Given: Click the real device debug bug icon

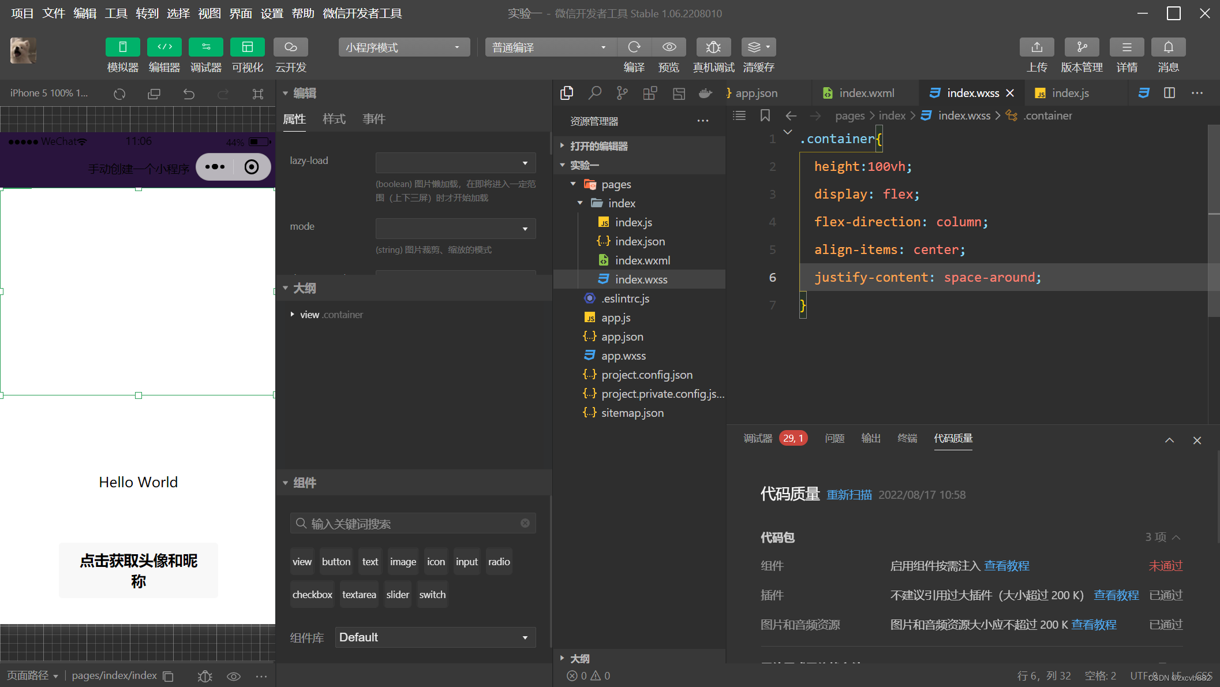Looking at the screenshot, I should (x=713, y=47).
